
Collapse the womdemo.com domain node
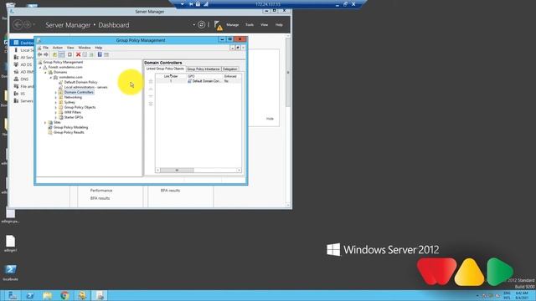(x=51, y=78)
